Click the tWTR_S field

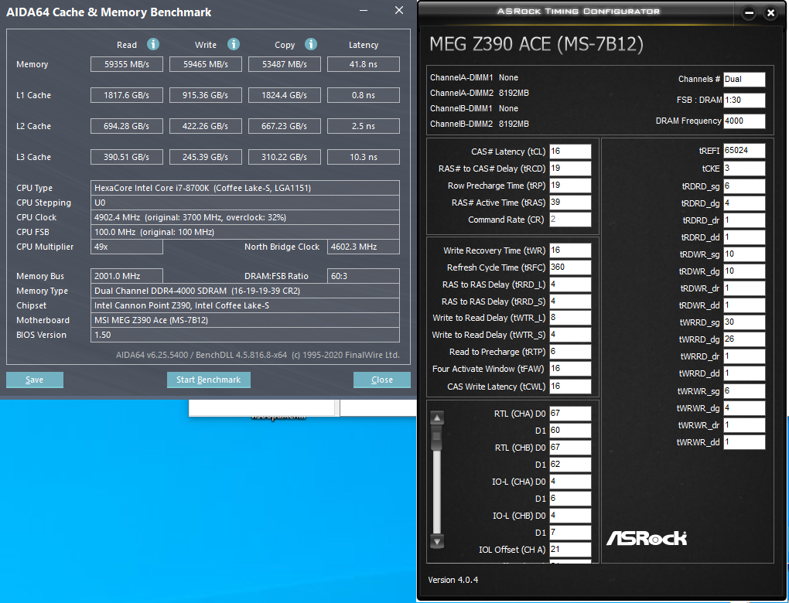tap(570, 335)
